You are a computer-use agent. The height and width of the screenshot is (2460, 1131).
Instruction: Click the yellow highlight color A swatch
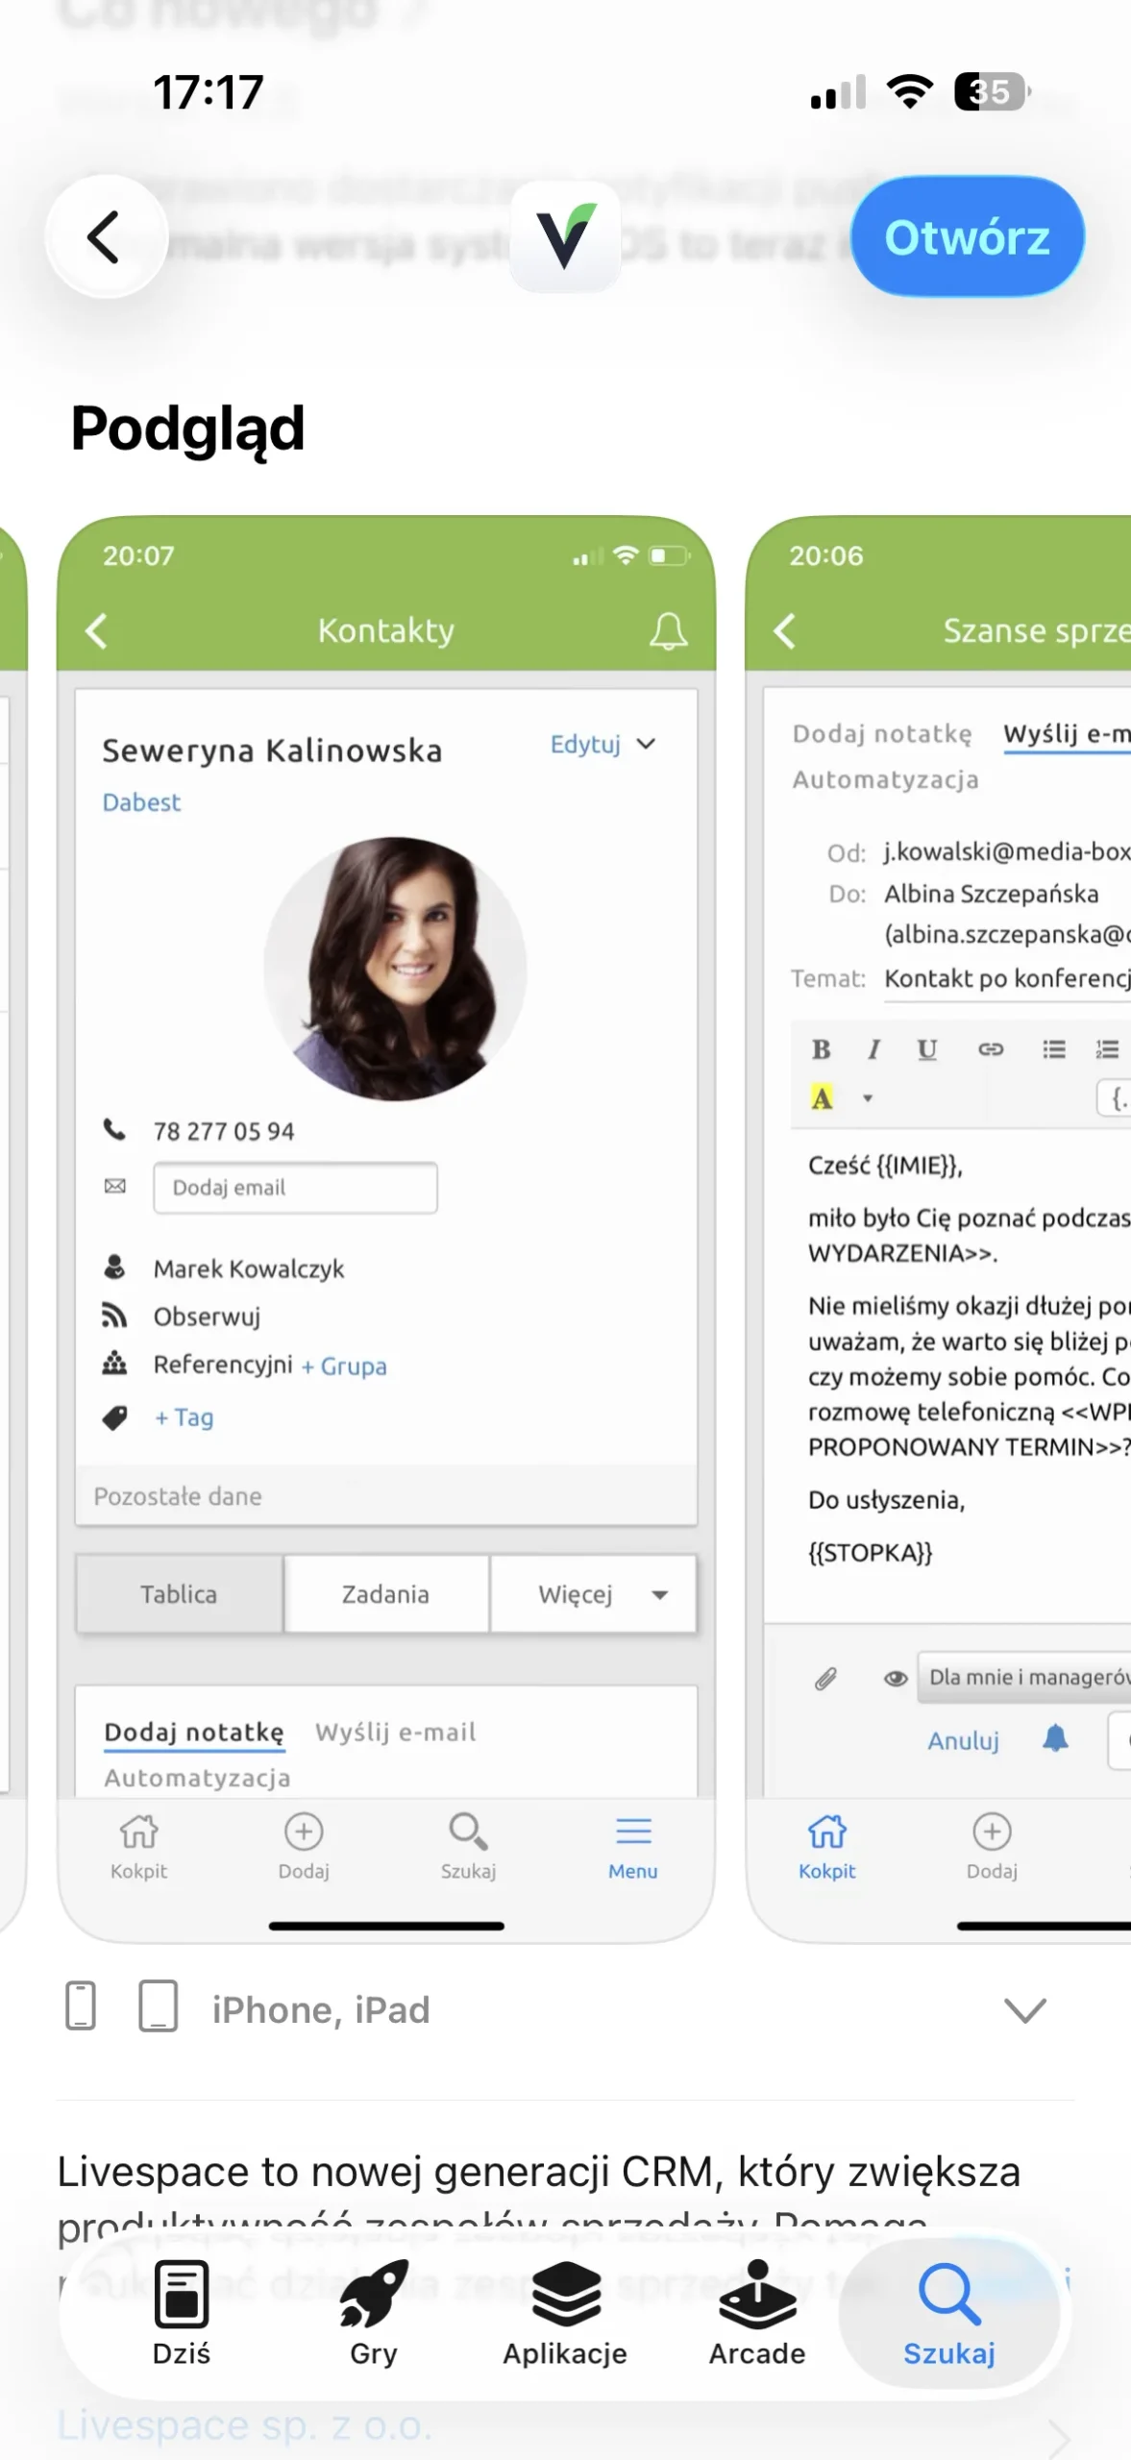coord(822,1097)
